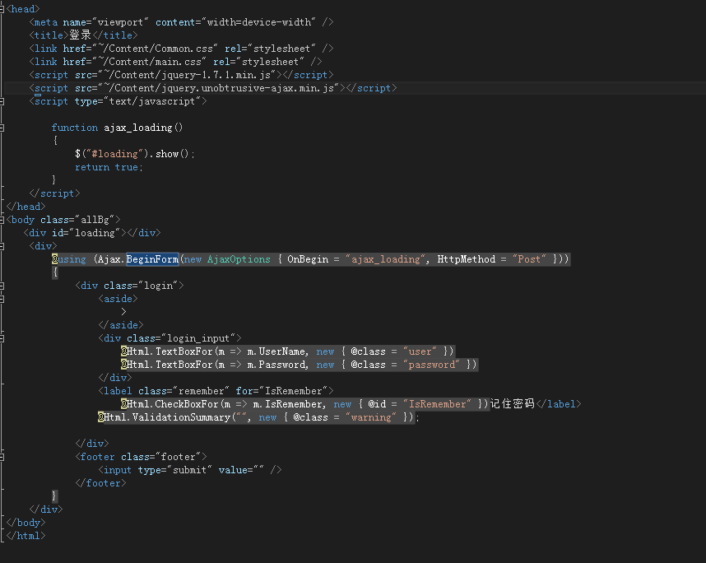Collapse the footer class="footer" outlining marker
Image resolution: width=706 pixels, height=563 pixels.
[x=2, y=457]
